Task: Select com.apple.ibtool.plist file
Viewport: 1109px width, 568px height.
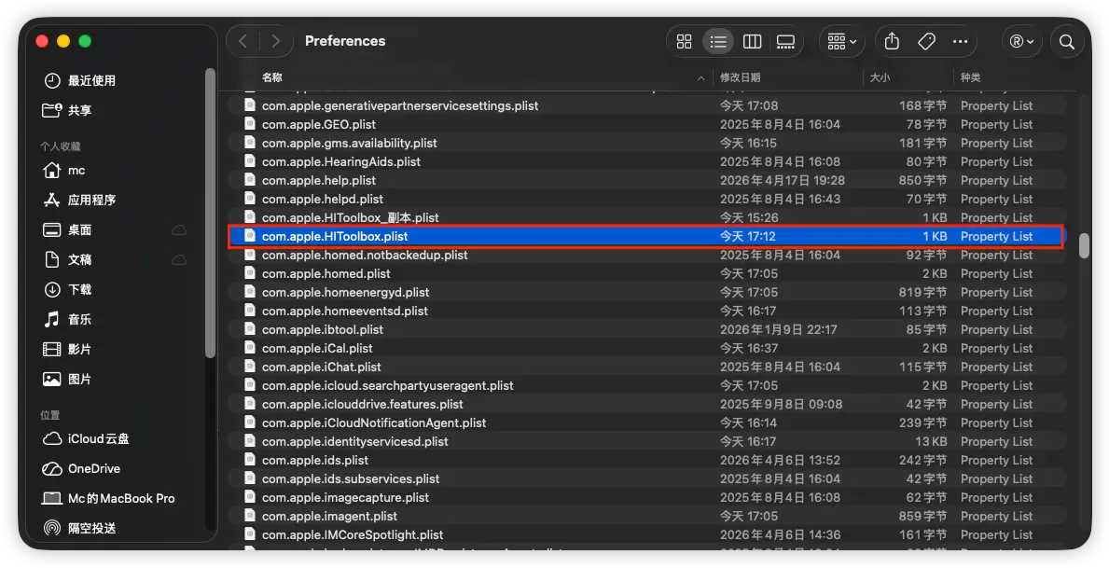Action: (646, 329)
